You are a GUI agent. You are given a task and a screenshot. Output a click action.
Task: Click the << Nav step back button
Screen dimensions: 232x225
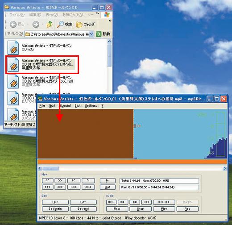(x=47, y=180)
